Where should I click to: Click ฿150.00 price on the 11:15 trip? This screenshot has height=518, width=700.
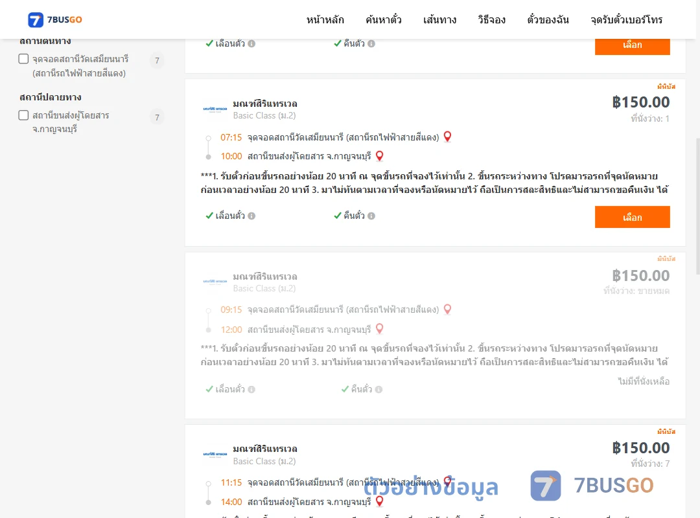[640, 448]
